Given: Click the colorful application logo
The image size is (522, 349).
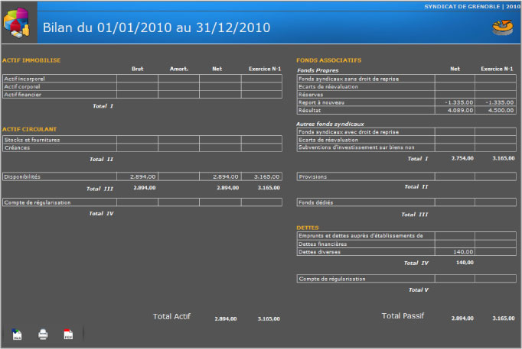Looking at the screenshot, I should (17, 23).
